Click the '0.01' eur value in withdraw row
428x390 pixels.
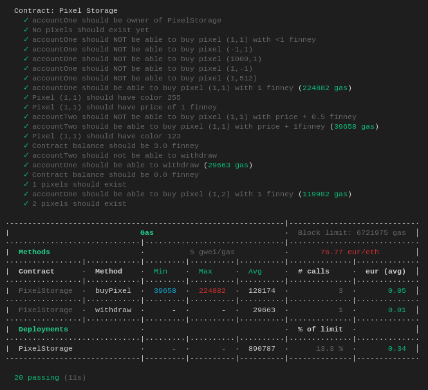[x=397, y=310]
